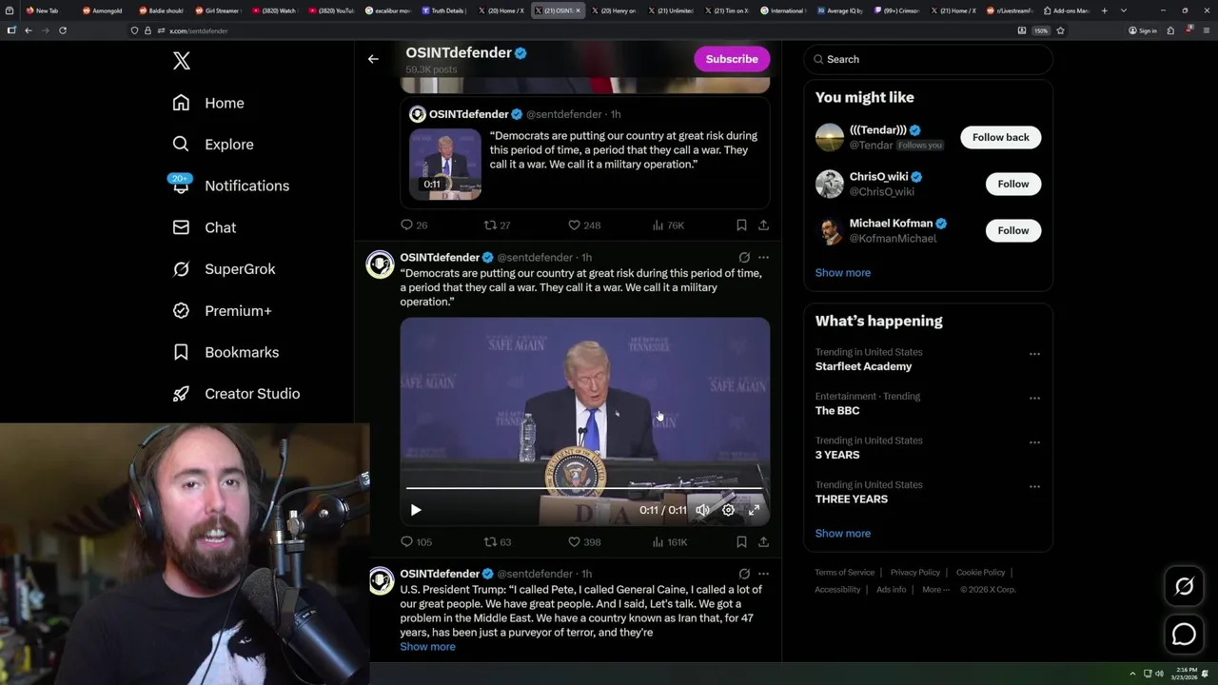Viewport: 1218px width, 685px height.
Task: Share the post with 398 likes
Action: 763,542
